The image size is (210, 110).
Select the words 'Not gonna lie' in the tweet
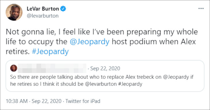click(x=31, y=32)
